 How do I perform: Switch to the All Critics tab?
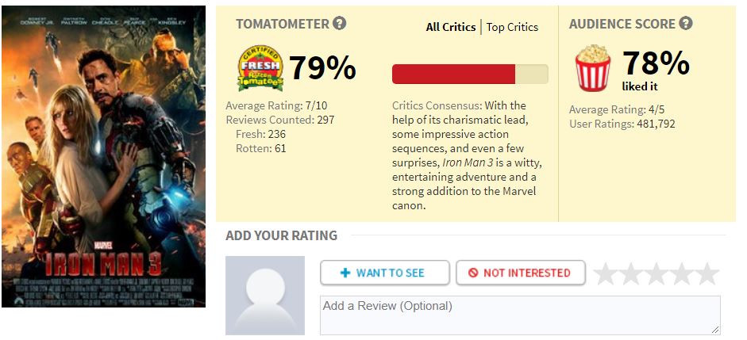pyautogui.click(x=450, y=27)
